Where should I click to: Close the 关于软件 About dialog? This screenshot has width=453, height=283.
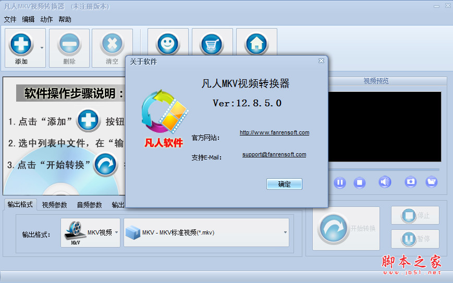[321, 60]
